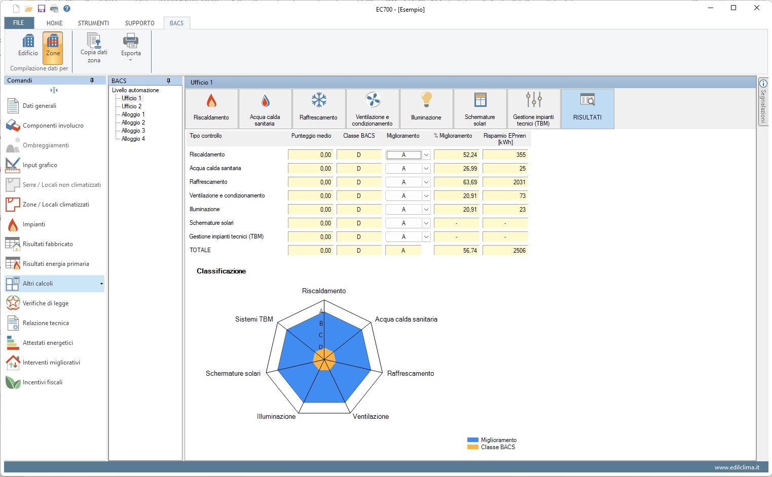The image size is (772, 477).
Task: Open Attestati energetici
Action: [x=54, y=343]
